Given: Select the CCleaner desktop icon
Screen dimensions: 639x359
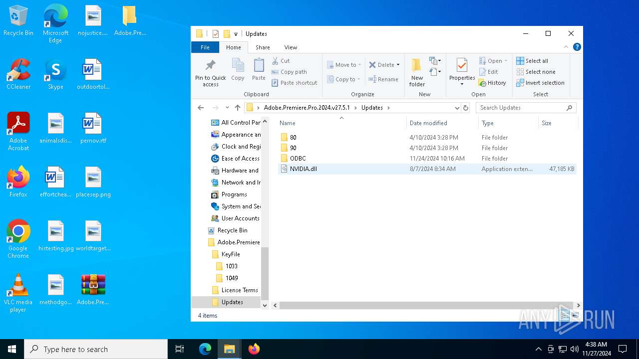Looking at the screenshot, I should pyautogui.click(x=18, y=75).
